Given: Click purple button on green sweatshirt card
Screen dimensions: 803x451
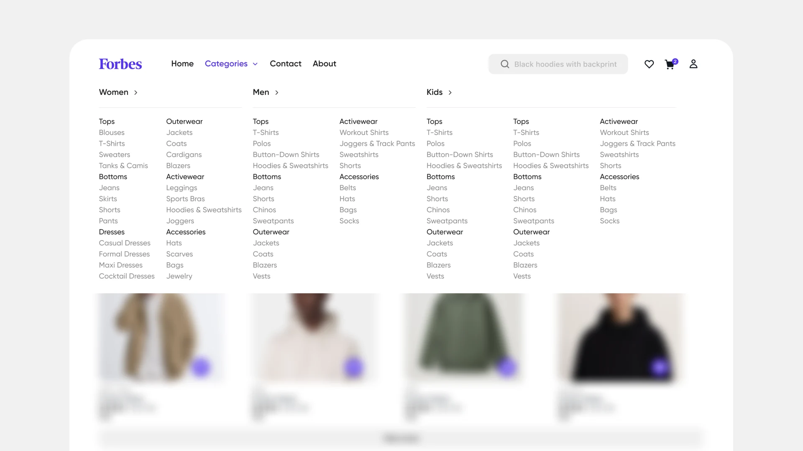Looking at the screenshot, I should (x=507, y=367).
